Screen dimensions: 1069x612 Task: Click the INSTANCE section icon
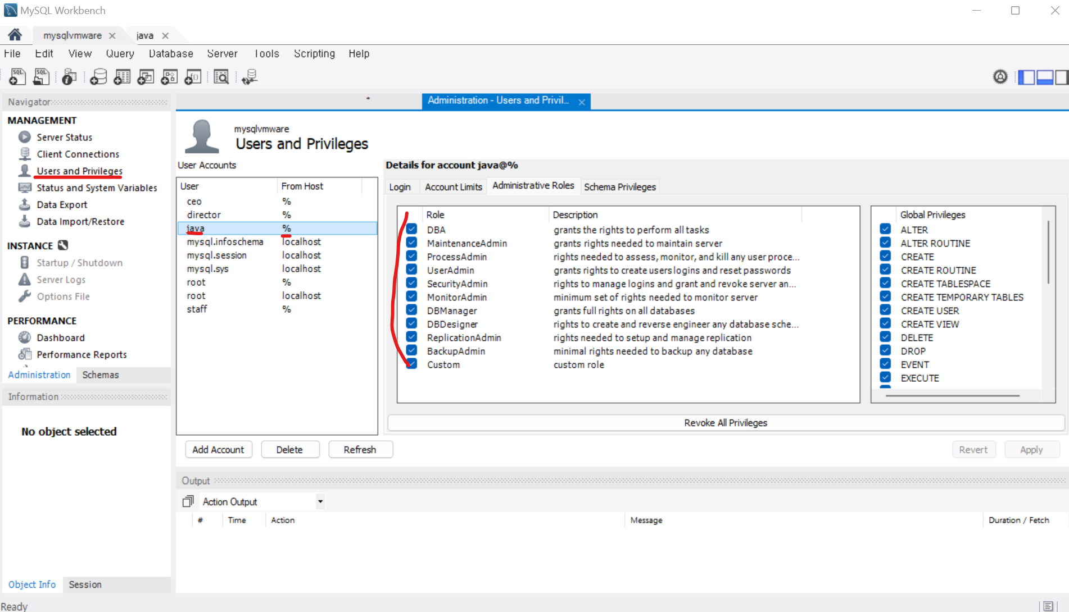(x=63, y=245)
